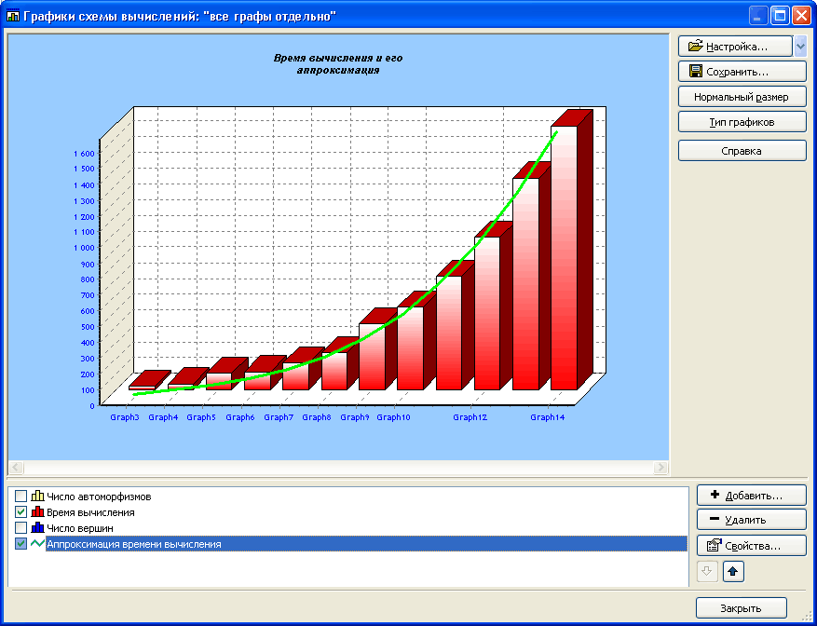Image resolution: width=817 pixels, height=626 pixels.
Task: Open Справка help
Action: (x=742, y=151)
